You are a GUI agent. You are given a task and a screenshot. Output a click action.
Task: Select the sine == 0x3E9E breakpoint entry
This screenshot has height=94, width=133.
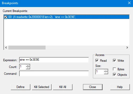pos(66,17)
